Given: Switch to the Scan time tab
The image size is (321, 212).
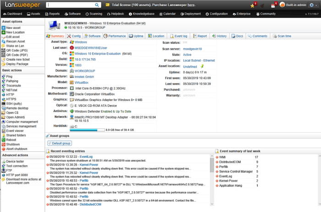Looking at the screenshot, I should 282,36.
